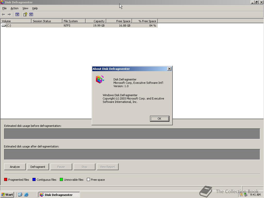Click the 19.99 GB capacity value

(x=99, y=26)
